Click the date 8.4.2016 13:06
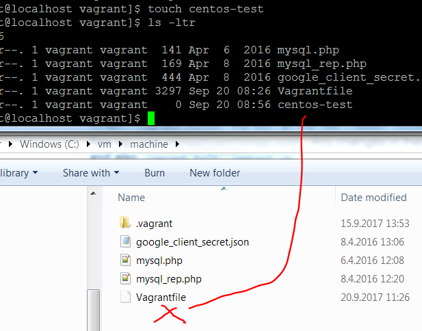This screenshot has width=422, height=331. point(372,242)
